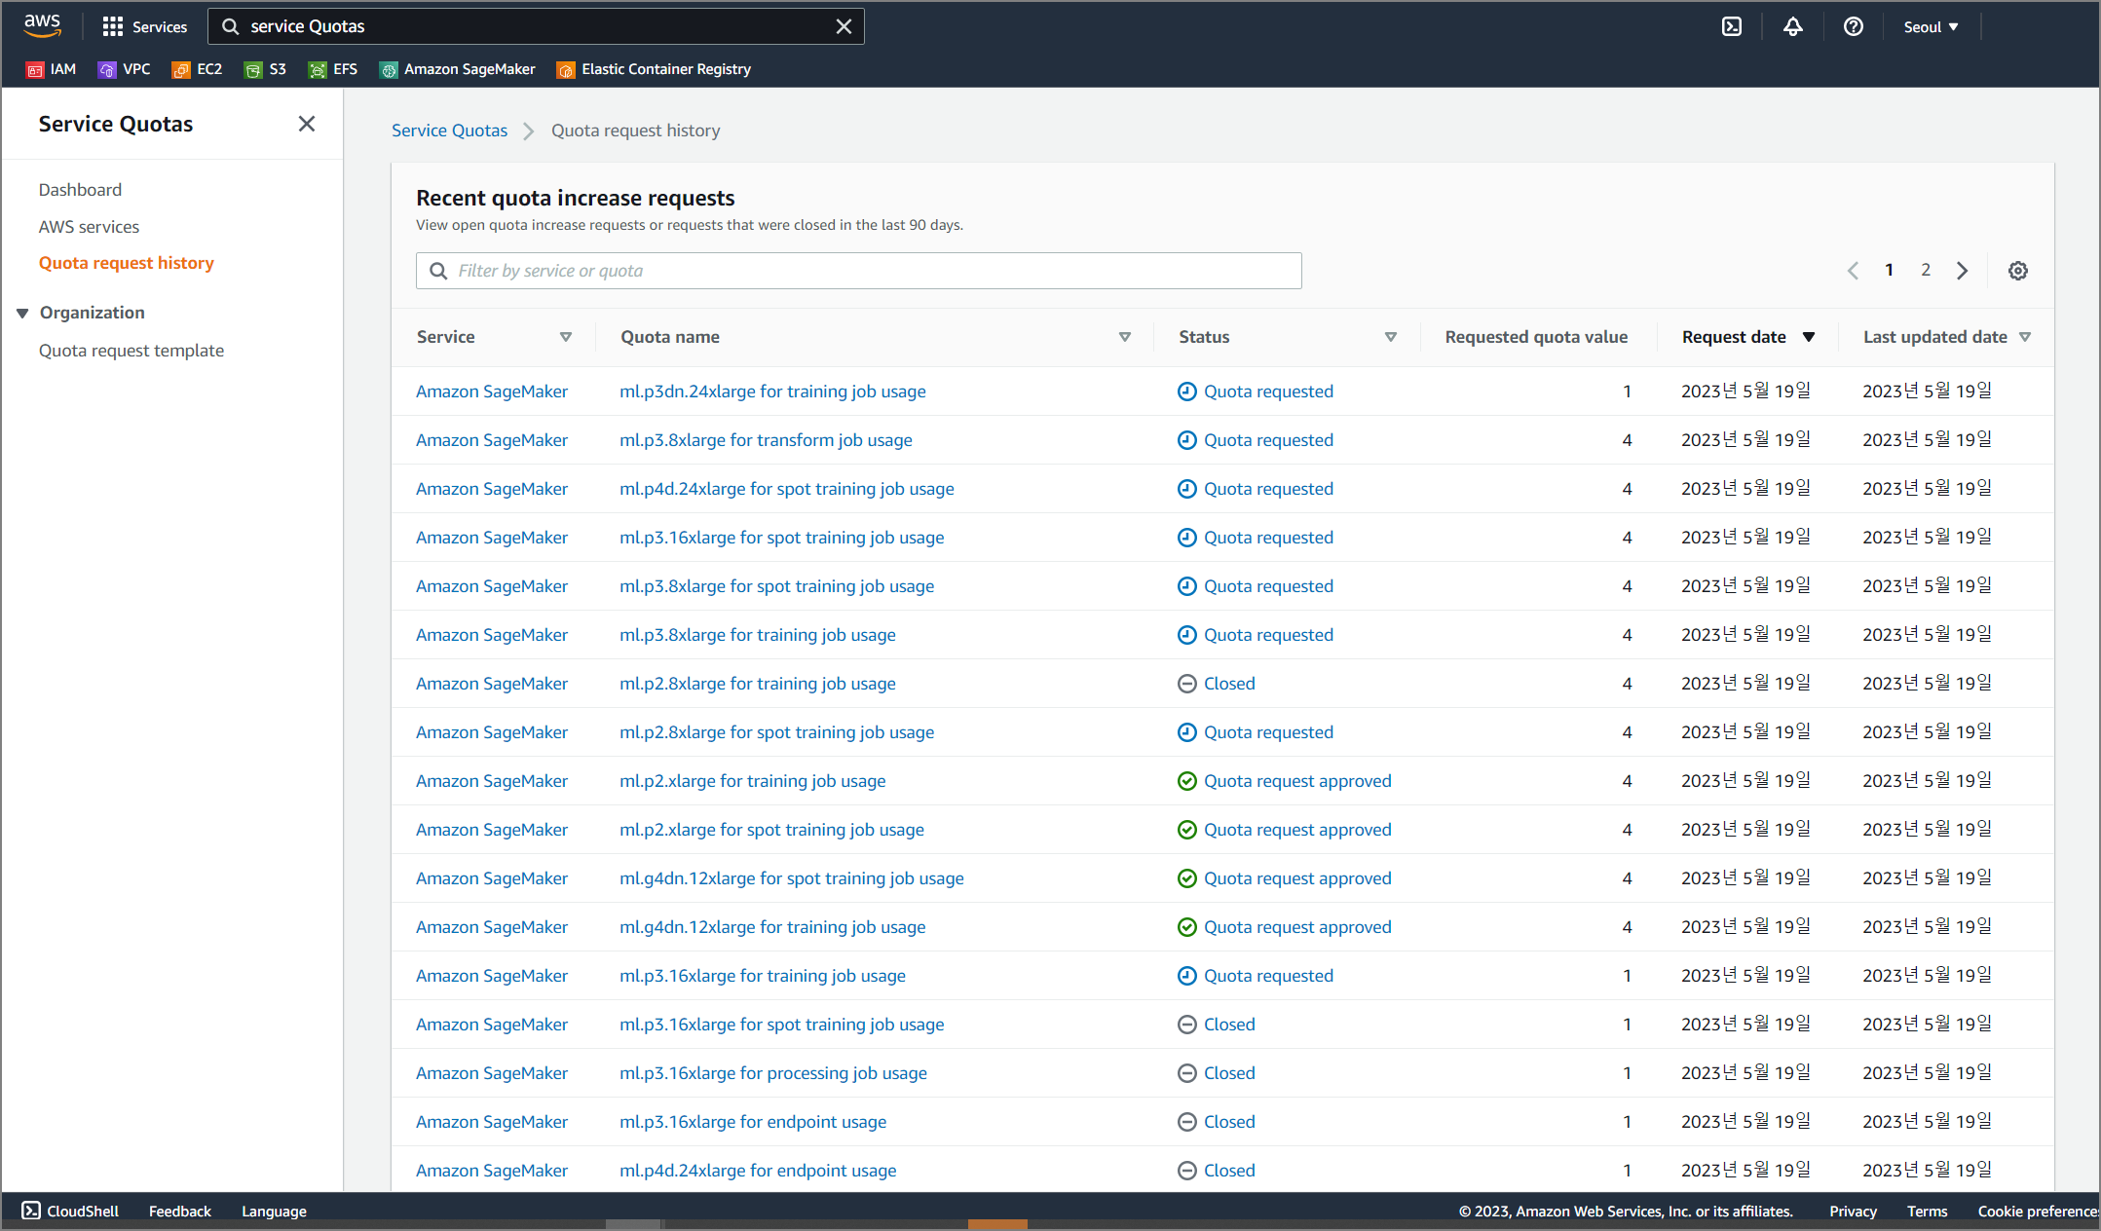2101x1231 pixels.
Task: Collapse the Organization section
Action: 22,313
